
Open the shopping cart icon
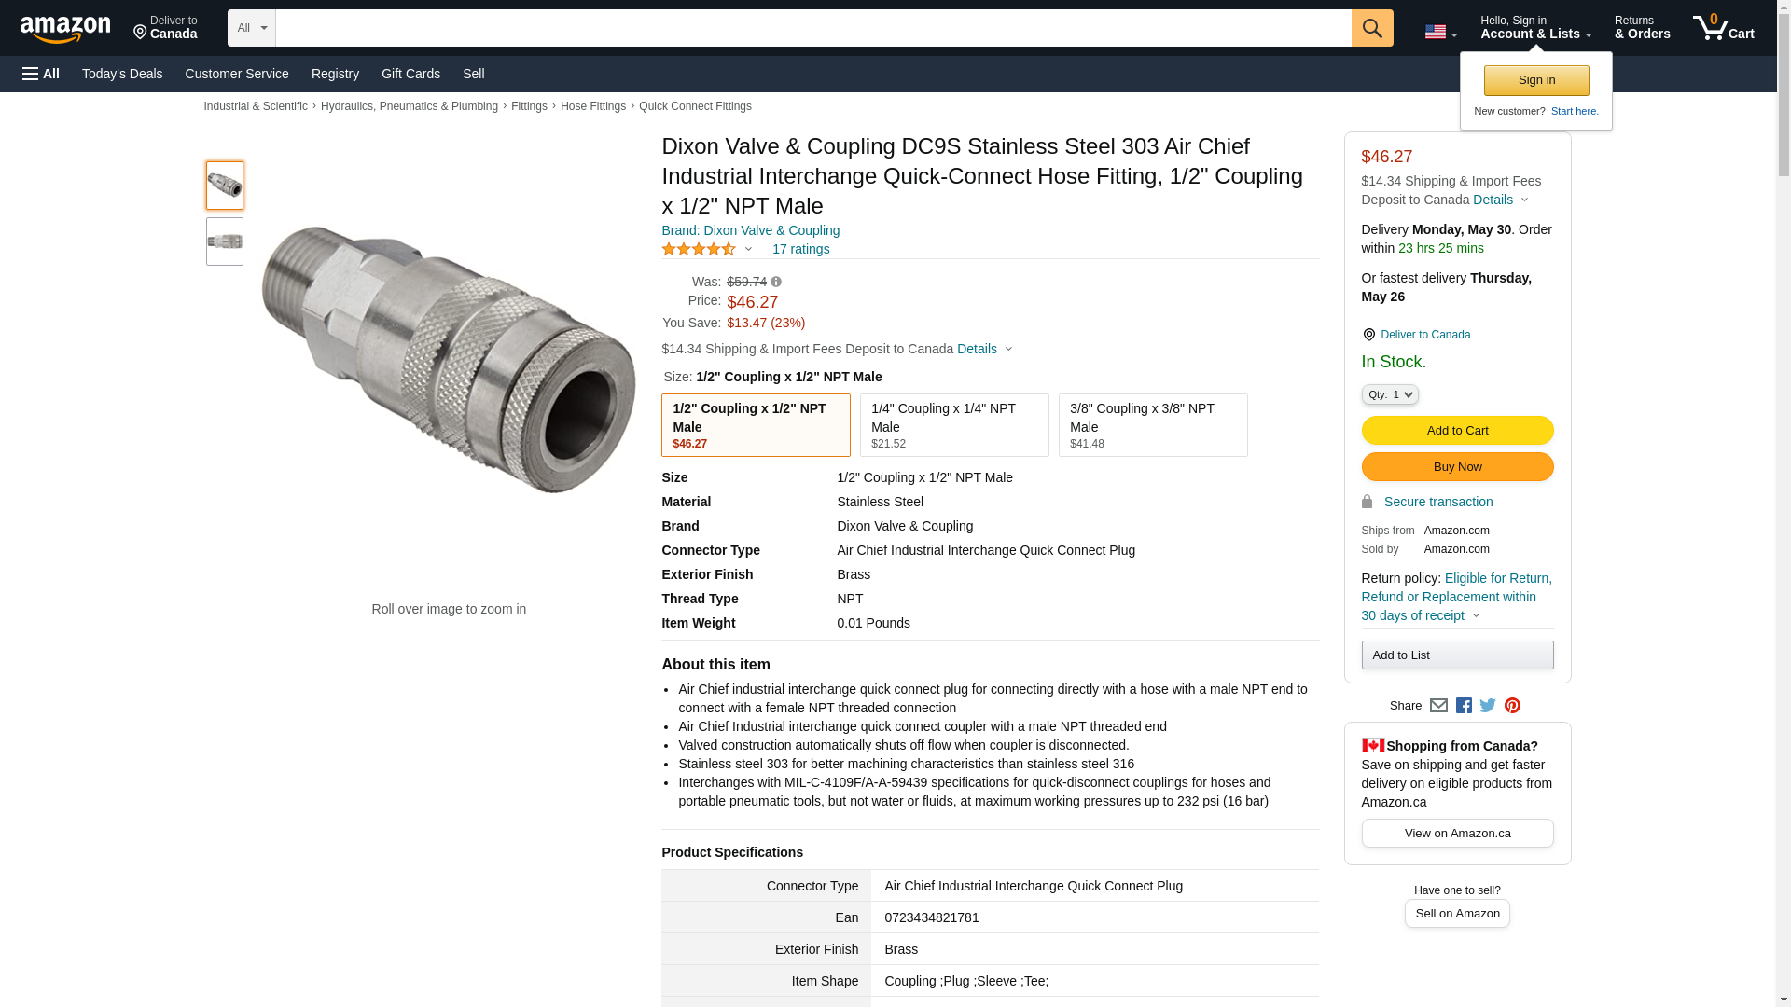point(1723,28)
